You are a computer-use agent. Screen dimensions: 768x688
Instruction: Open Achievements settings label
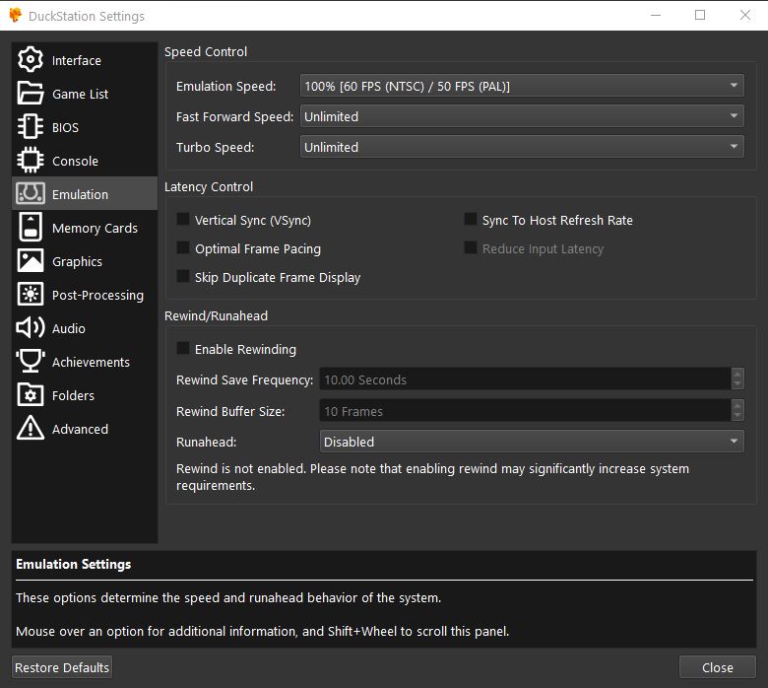pyautogui.click(x=91, y=362)
